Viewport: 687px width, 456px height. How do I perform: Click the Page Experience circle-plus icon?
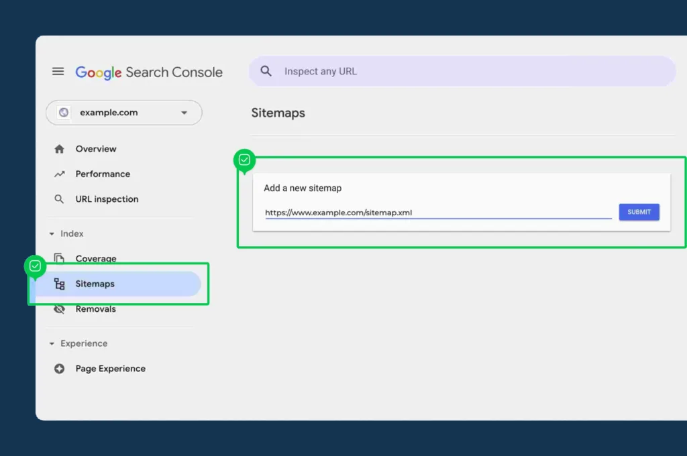click(59, 369)
